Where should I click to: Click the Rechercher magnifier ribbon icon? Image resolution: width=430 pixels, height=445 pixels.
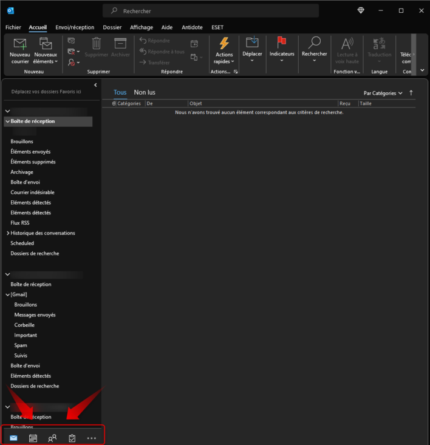314,42
